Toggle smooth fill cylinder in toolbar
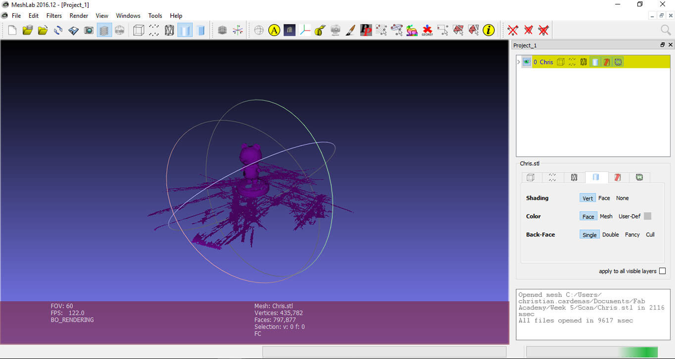The width and height of the screenshot is (675, 359). [x=185, y=30]
